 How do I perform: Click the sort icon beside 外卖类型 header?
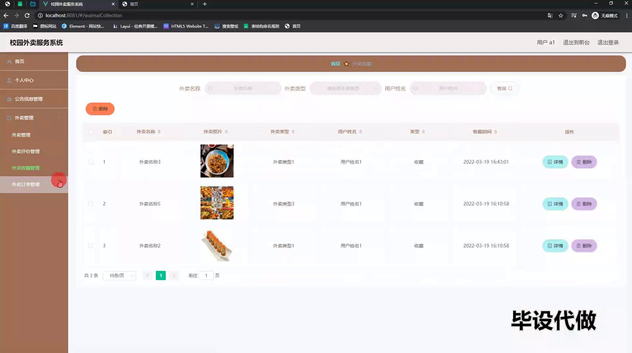tap(293, 132)
